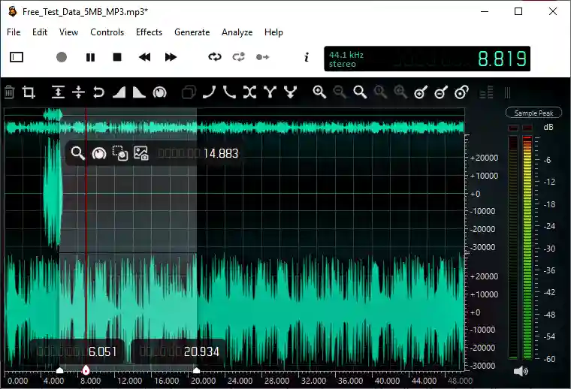
Task: Click the overview waveform navigation strip
Action: pos(234,122)
